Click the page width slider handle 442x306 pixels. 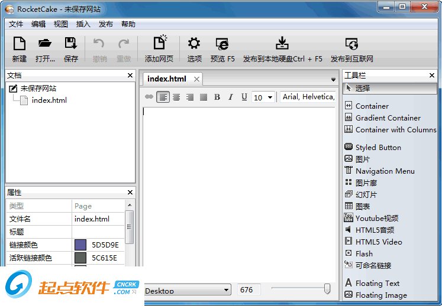pos(327,289)
